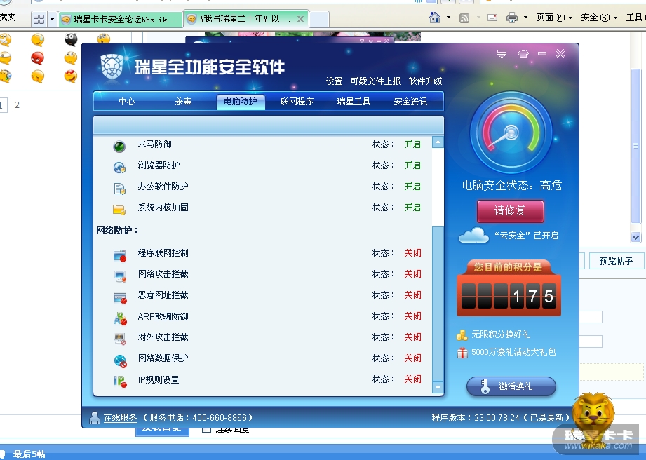Open the 瑞星工具 tab
646x460 pixels.
[x=354, y=101]
